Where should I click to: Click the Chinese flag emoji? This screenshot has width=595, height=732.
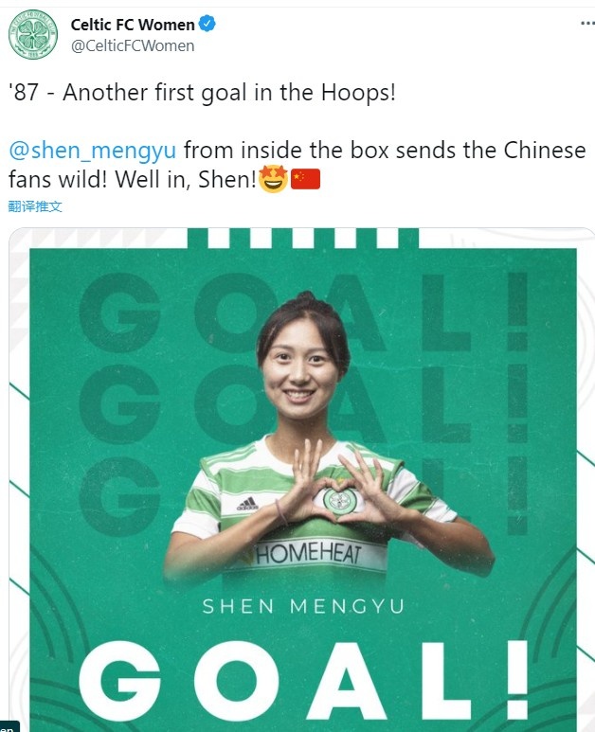coord(305,179)
